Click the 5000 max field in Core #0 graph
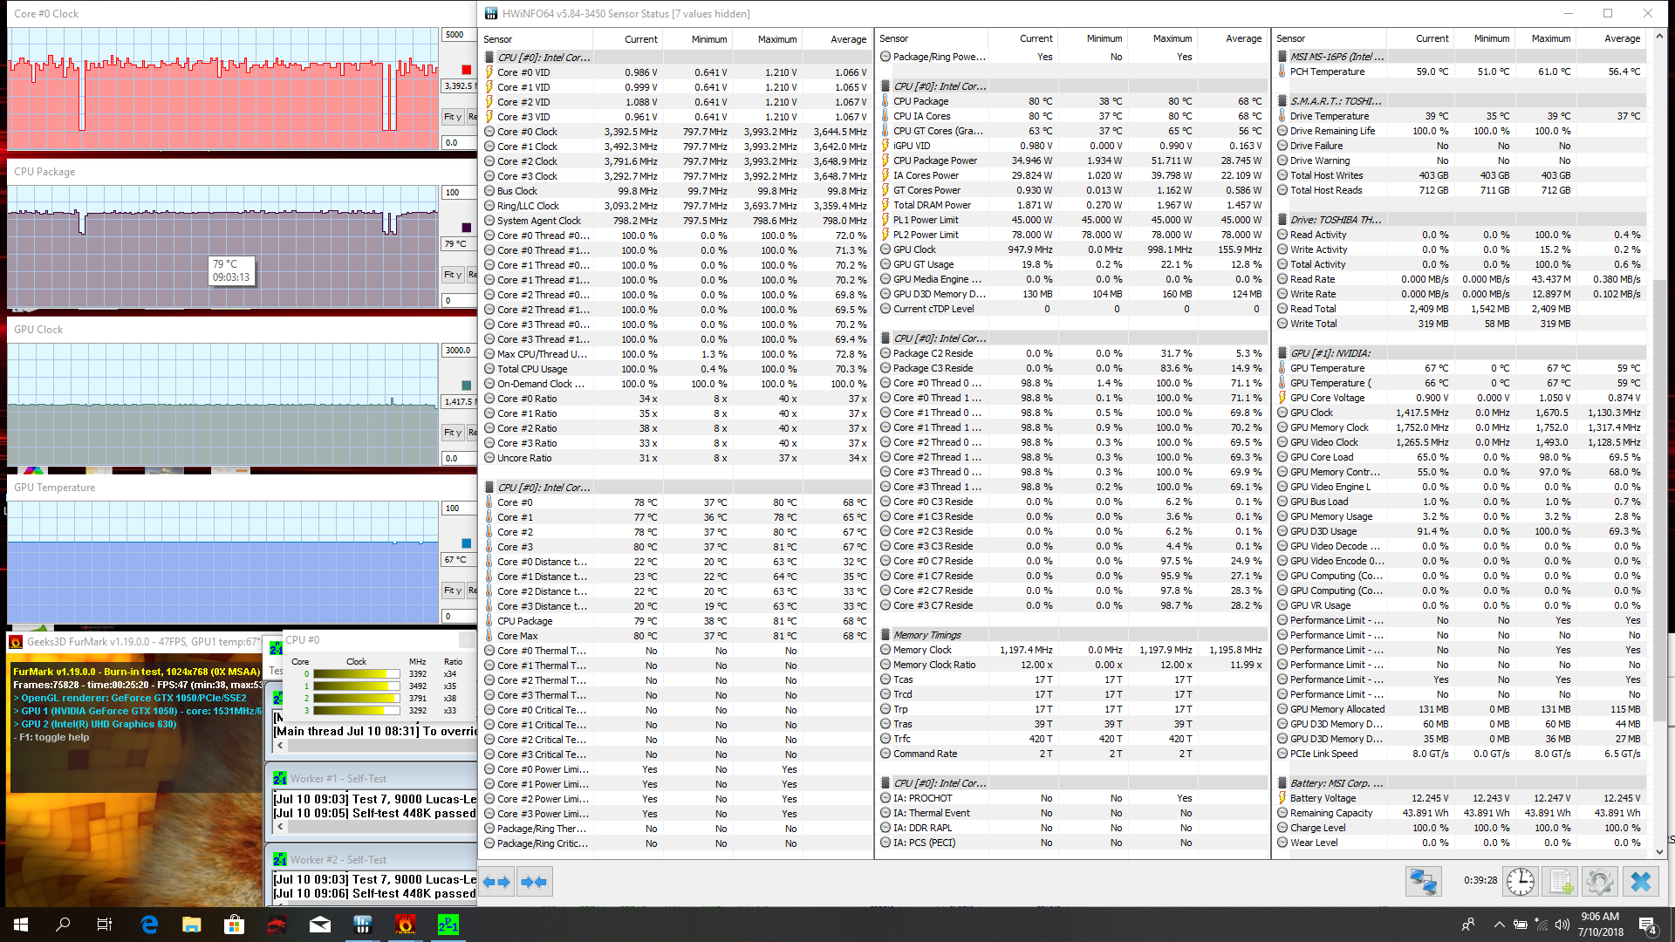Screen dimensions: 1675x942 [x=458, y=35]
